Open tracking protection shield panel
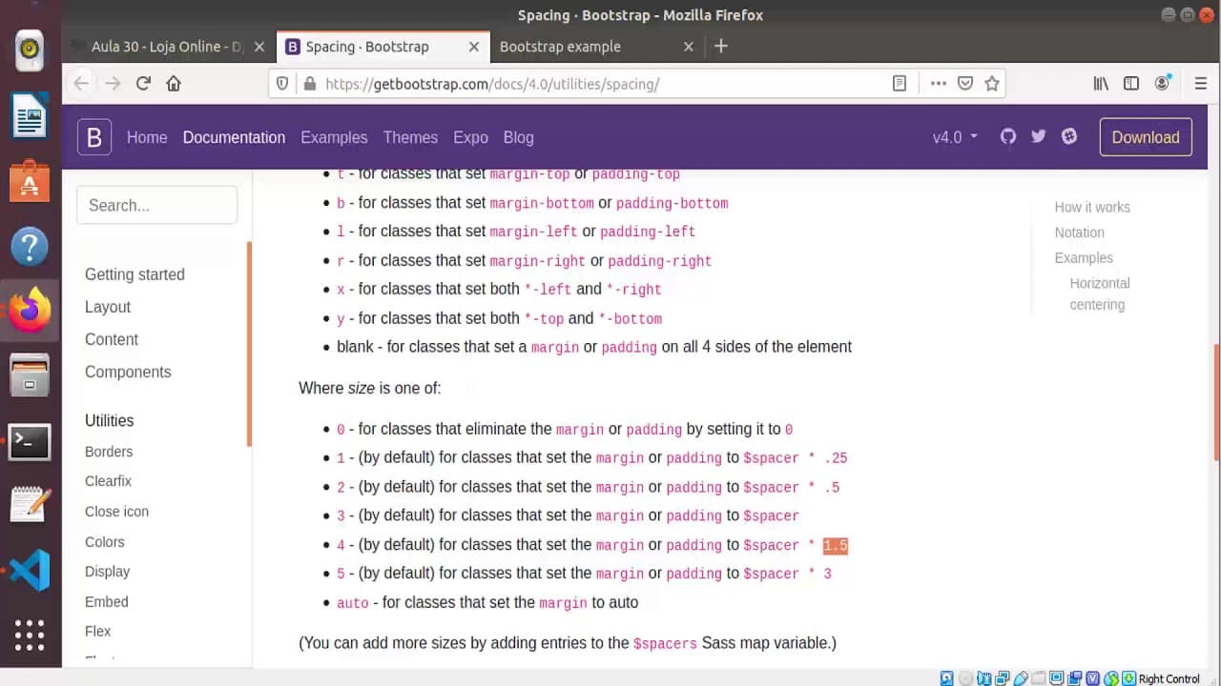This screenshot has width=1221, height=686. click(282, 84)
